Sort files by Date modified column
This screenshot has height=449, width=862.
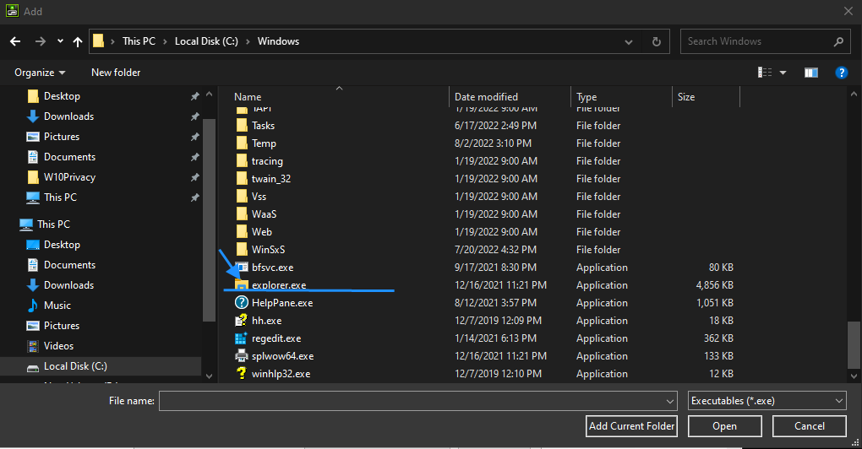(486, 97)
